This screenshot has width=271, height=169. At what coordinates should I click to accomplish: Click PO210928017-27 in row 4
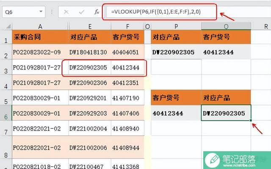click(40, 83)
